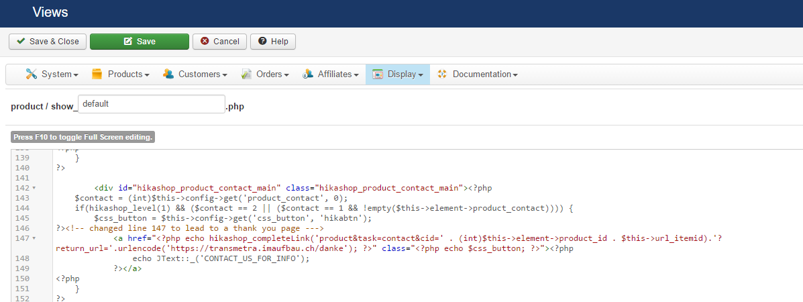Collapse the code block at line 142
803x302 pixels.
(34, 188)
